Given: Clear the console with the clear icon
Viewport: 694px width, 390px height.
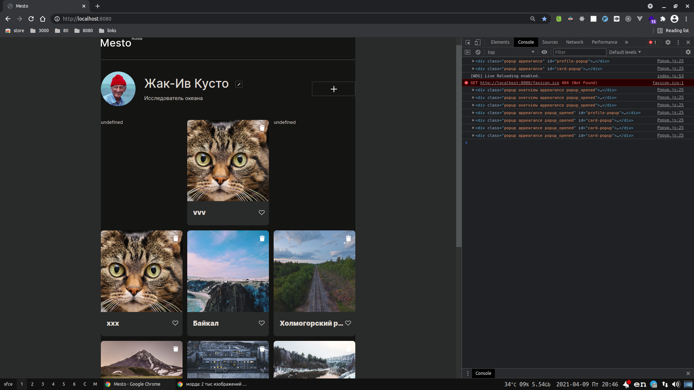Looking at the screenshot, I should pos(478,52).
